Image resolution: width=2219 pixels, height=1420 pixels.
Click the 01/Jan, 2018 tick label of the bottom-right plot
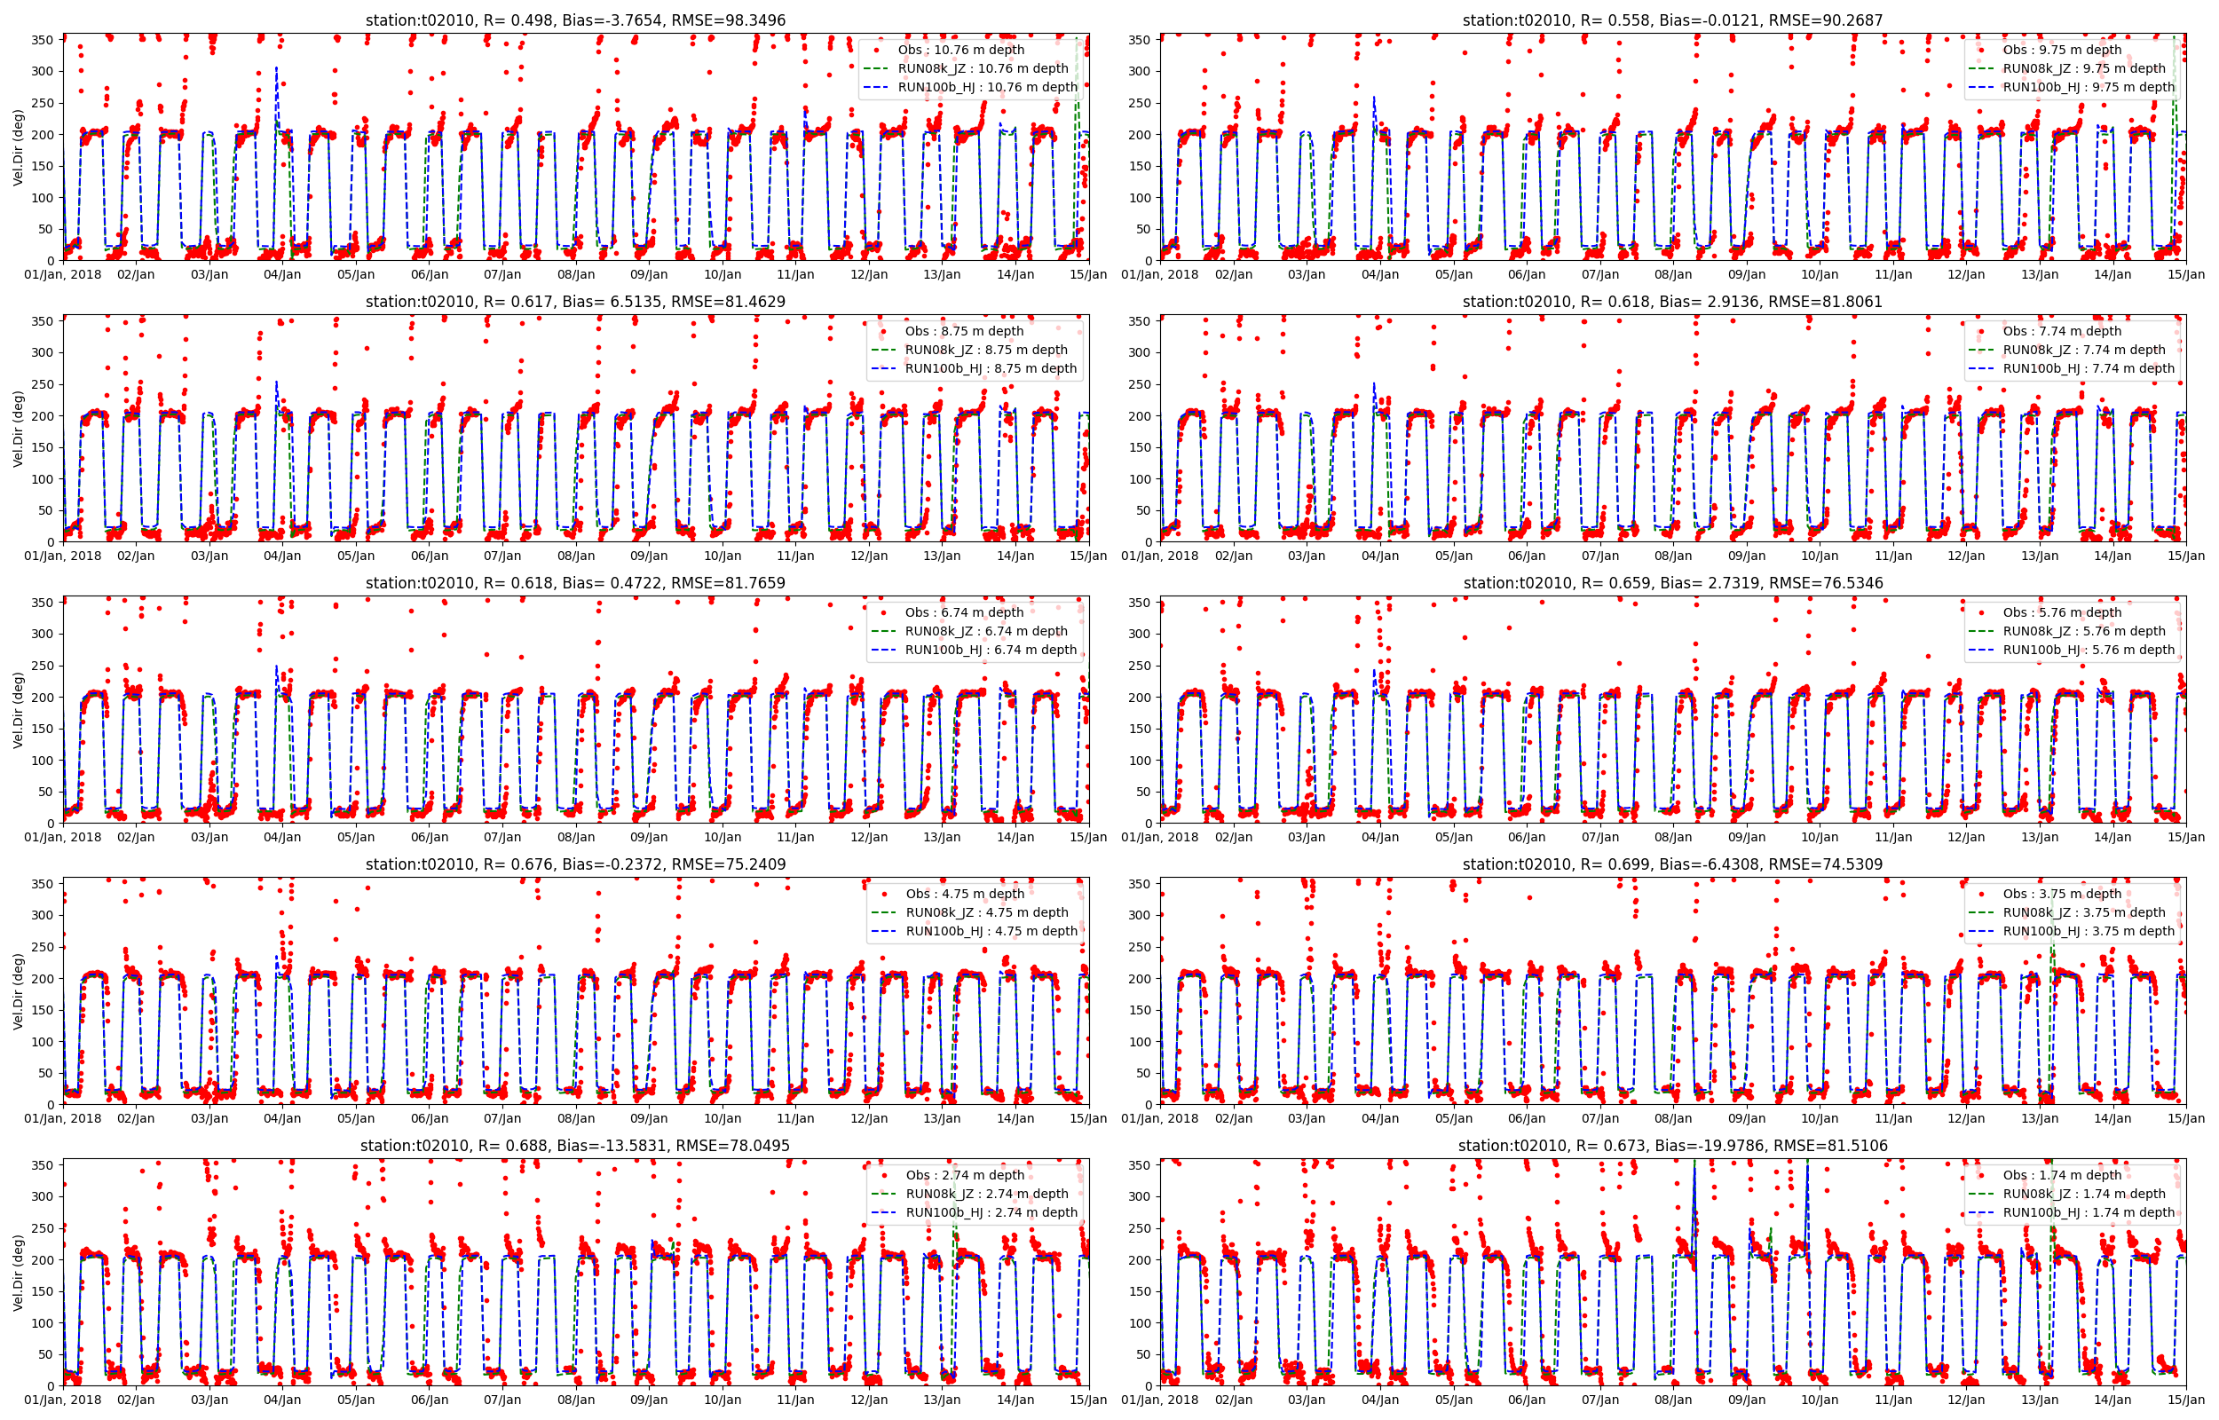pos(1160,1400)
